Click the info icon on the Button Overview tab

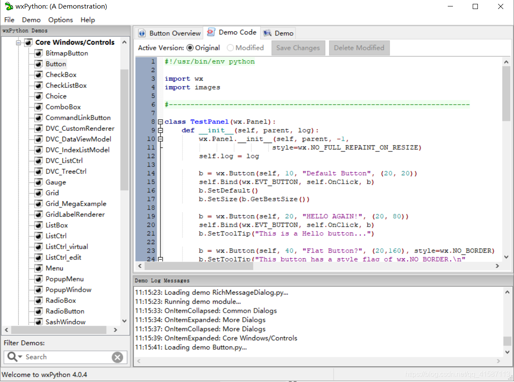point(142,33)
